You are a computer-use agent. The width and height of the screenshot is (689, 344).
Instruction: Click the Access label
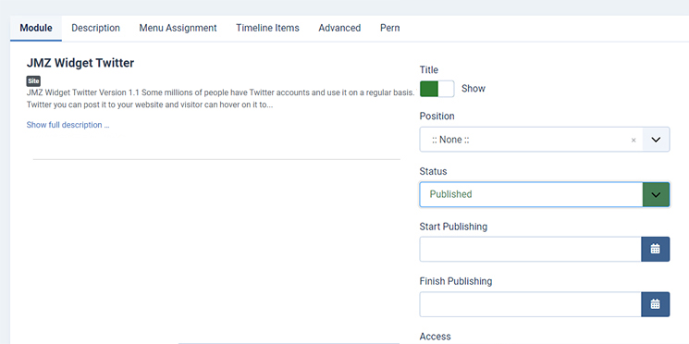tap(435, 337)
